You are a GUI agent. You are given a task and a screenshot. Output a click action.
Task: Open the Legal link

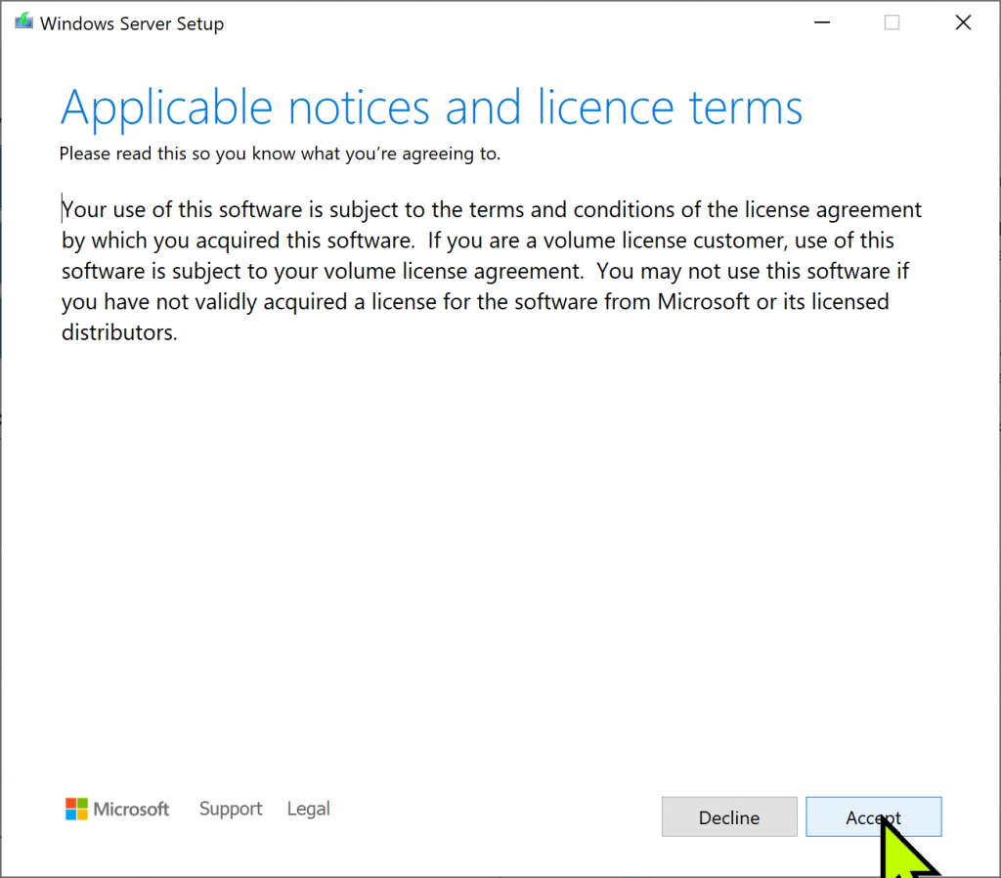pyautogui.click(x=308, y=809)
